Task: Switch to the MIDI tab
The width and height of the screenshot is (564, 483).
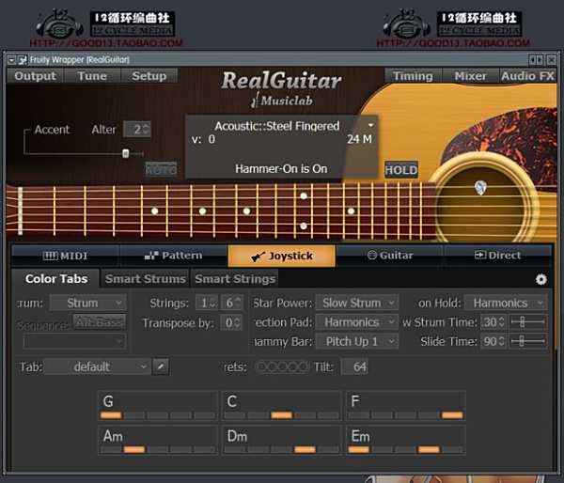Action: [66, 256]
